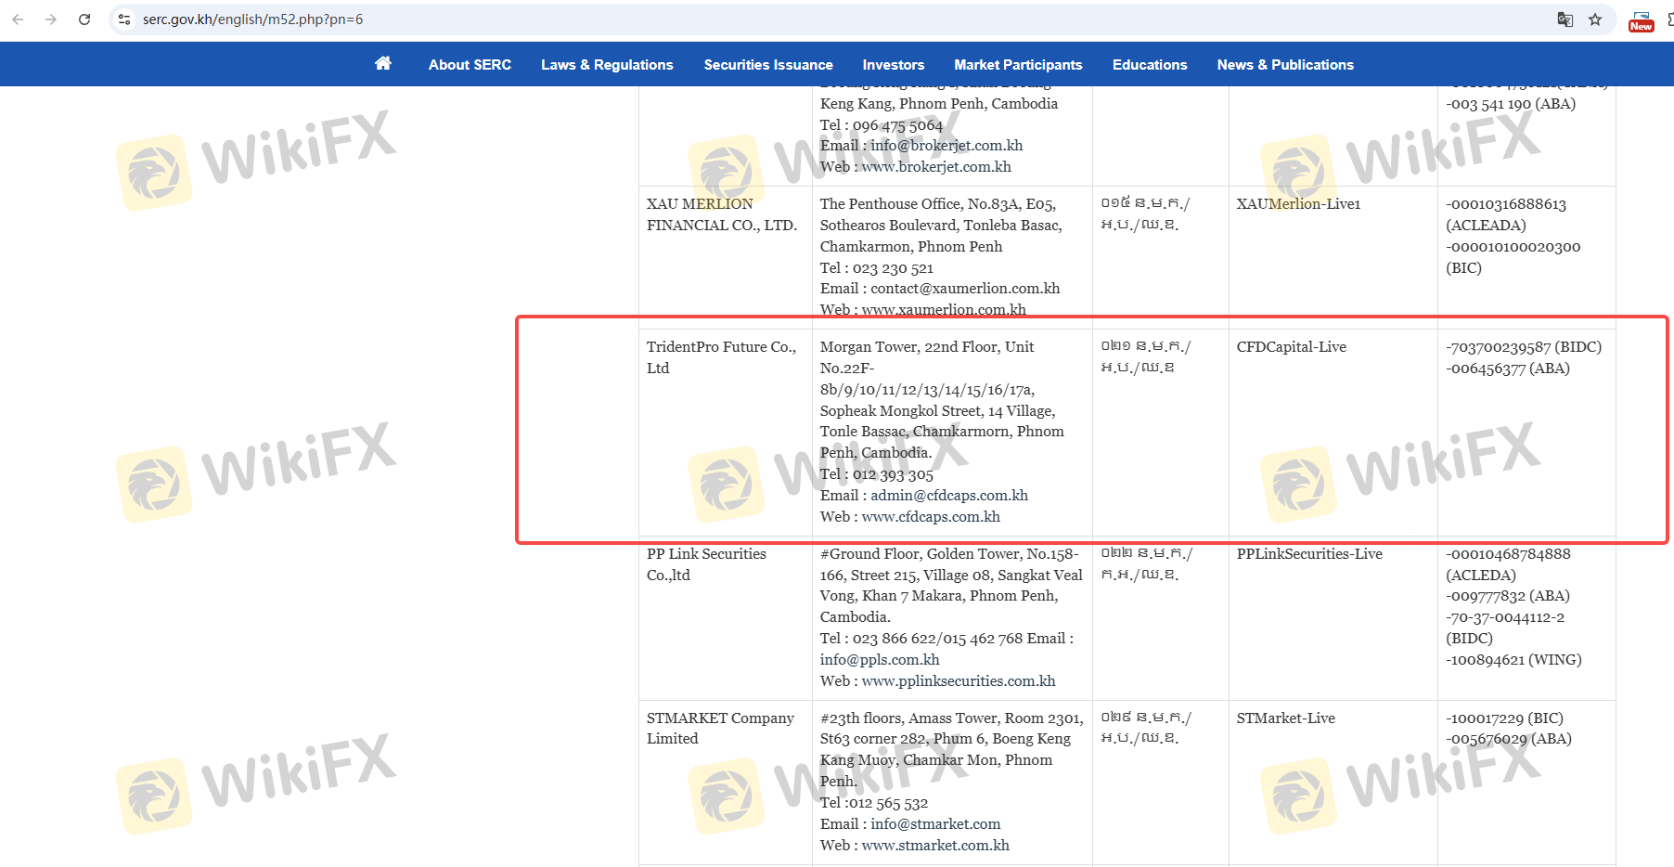
Task: Go back to the previous page
Action: pos(18,19)
